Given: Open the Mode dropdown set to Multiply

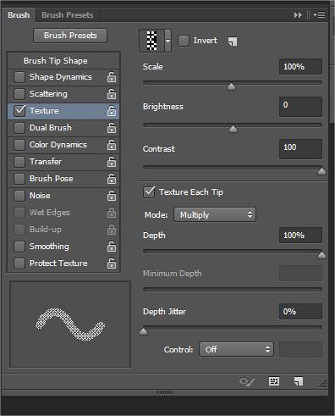Looking at the screenshot, I should (215, 215).
